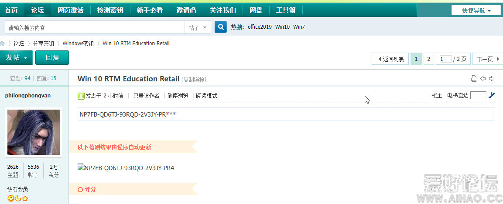Open the 帖子 search type dropdown
This screenshot has width=503, height=204.
click(x=198, y=27)
